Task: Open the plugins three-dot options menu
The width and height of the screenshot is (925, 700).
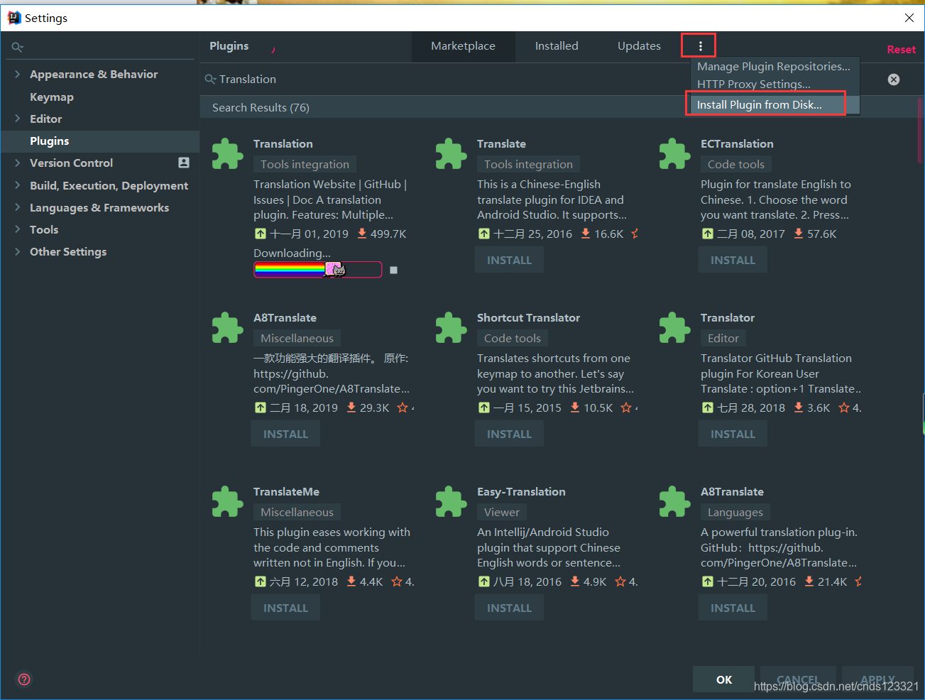Action: 700,46
